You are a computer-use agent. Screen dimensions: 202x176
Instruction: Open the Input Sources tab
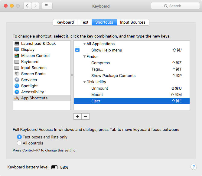[133, 22]
